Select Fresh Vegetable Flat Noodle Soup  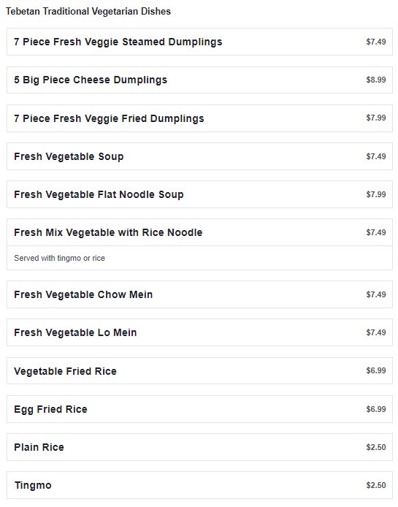[199, 194]
